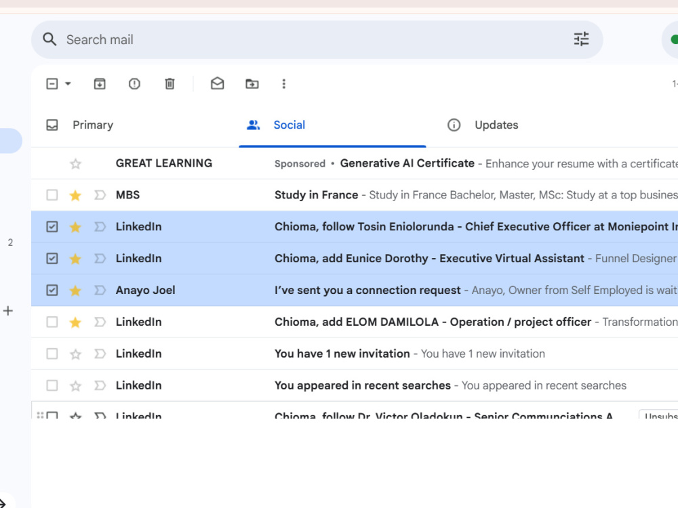Image resolution: width=678 pixels, height=508 pixels.
Task: Star the 'You have 1 new invitation' email
Action: (x=75, y=354)
